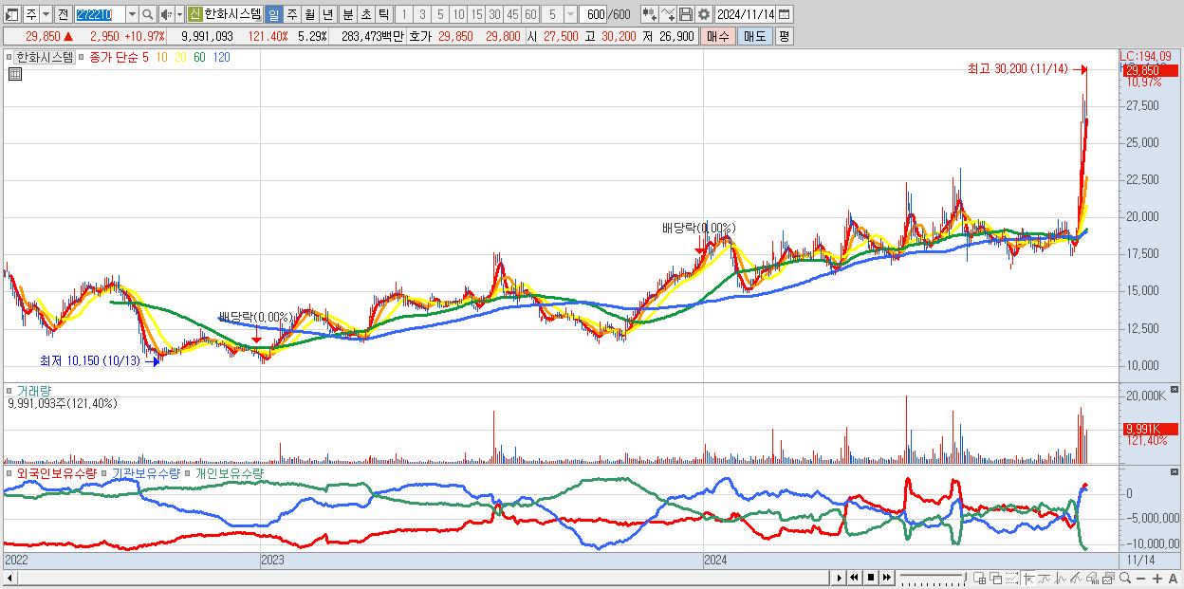Screen dimensions: 1184x589
Task: Close the investor holdings panel with small X
Action: point(1175,471)
